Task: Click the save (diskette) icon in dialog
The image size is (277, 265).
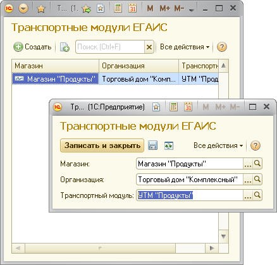Action: [152, 145]
